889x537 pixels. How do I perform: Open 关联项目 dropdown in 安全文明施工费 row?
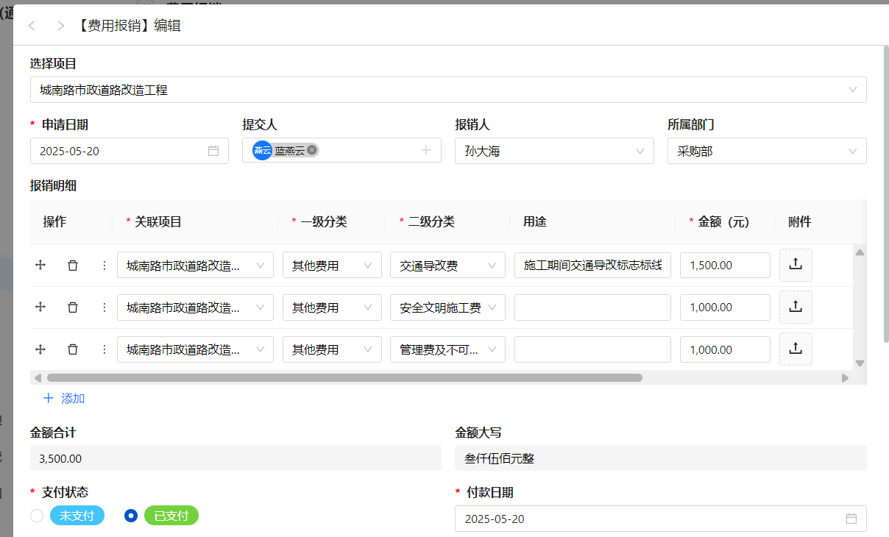[195, 307]
